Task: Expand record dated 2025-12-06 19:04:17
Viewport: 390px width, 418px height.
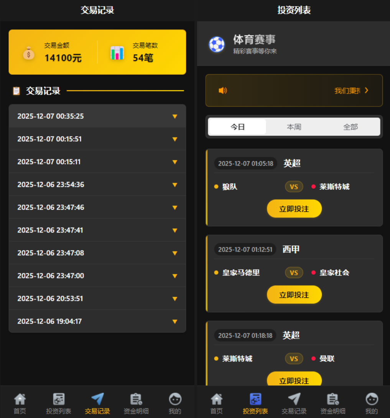Action: [x=97, y=321]
